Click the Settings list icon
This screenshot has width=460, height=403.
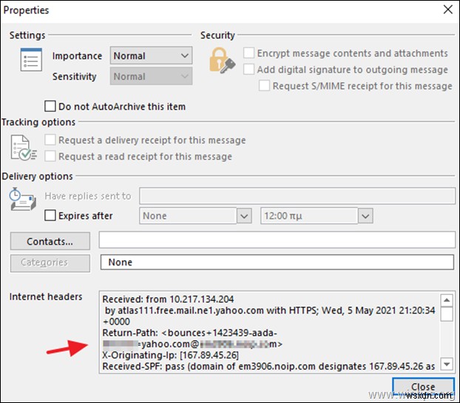coord(31,60)
